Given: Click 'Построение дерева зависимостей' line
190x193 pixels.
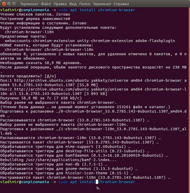Looking at the screenshot, I should (x=35, y=19).
